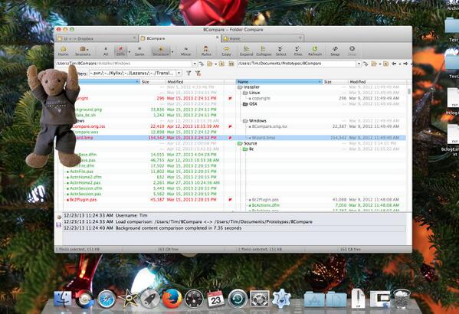Viewport: 459px width, 314px height.
Task: Sort by left pane Size column
Action: (x=153, y=82)
